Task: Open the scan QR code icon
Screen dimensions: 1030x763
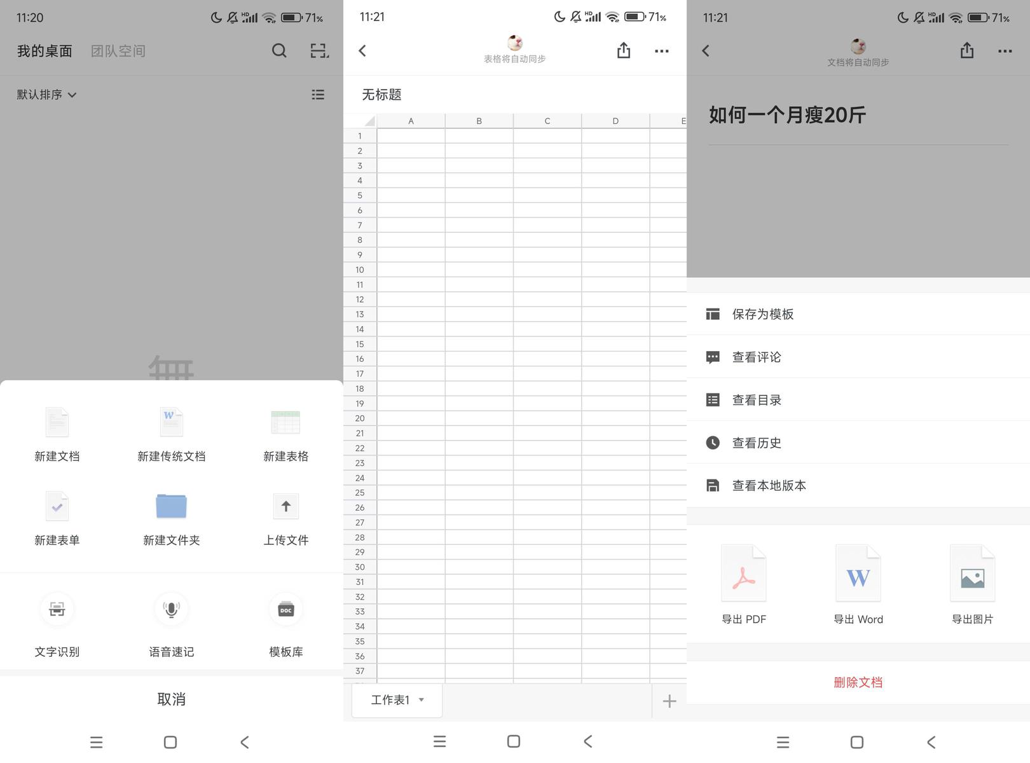Action: [x=319, y=51]
